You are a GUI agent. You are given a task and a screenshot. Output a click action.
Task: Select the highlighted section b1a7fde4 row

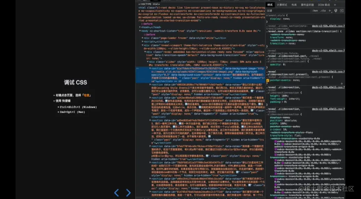pos(200,75)
